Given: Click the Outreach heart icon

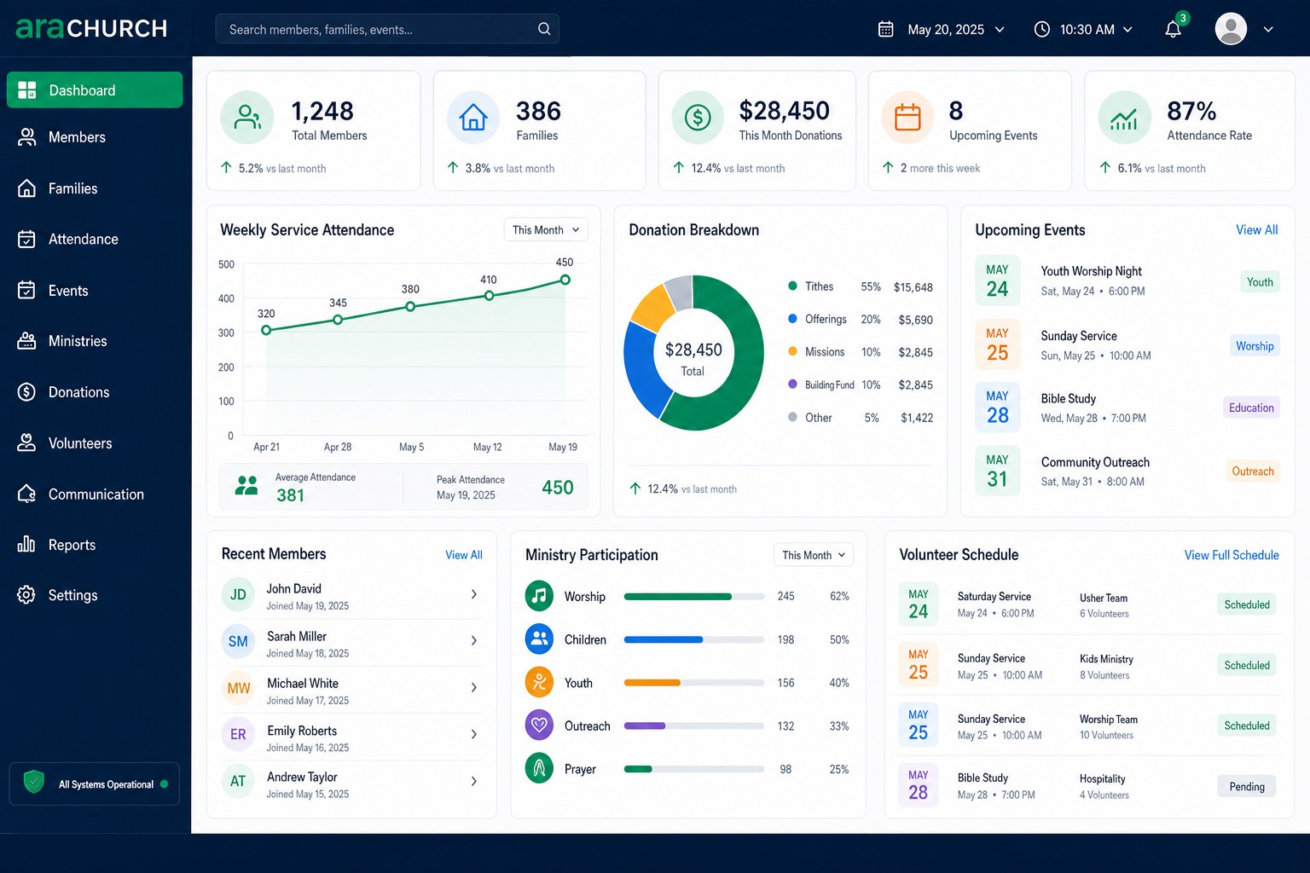Looking at the screenshot, I should pyautogui.click(x=539, y=726).
